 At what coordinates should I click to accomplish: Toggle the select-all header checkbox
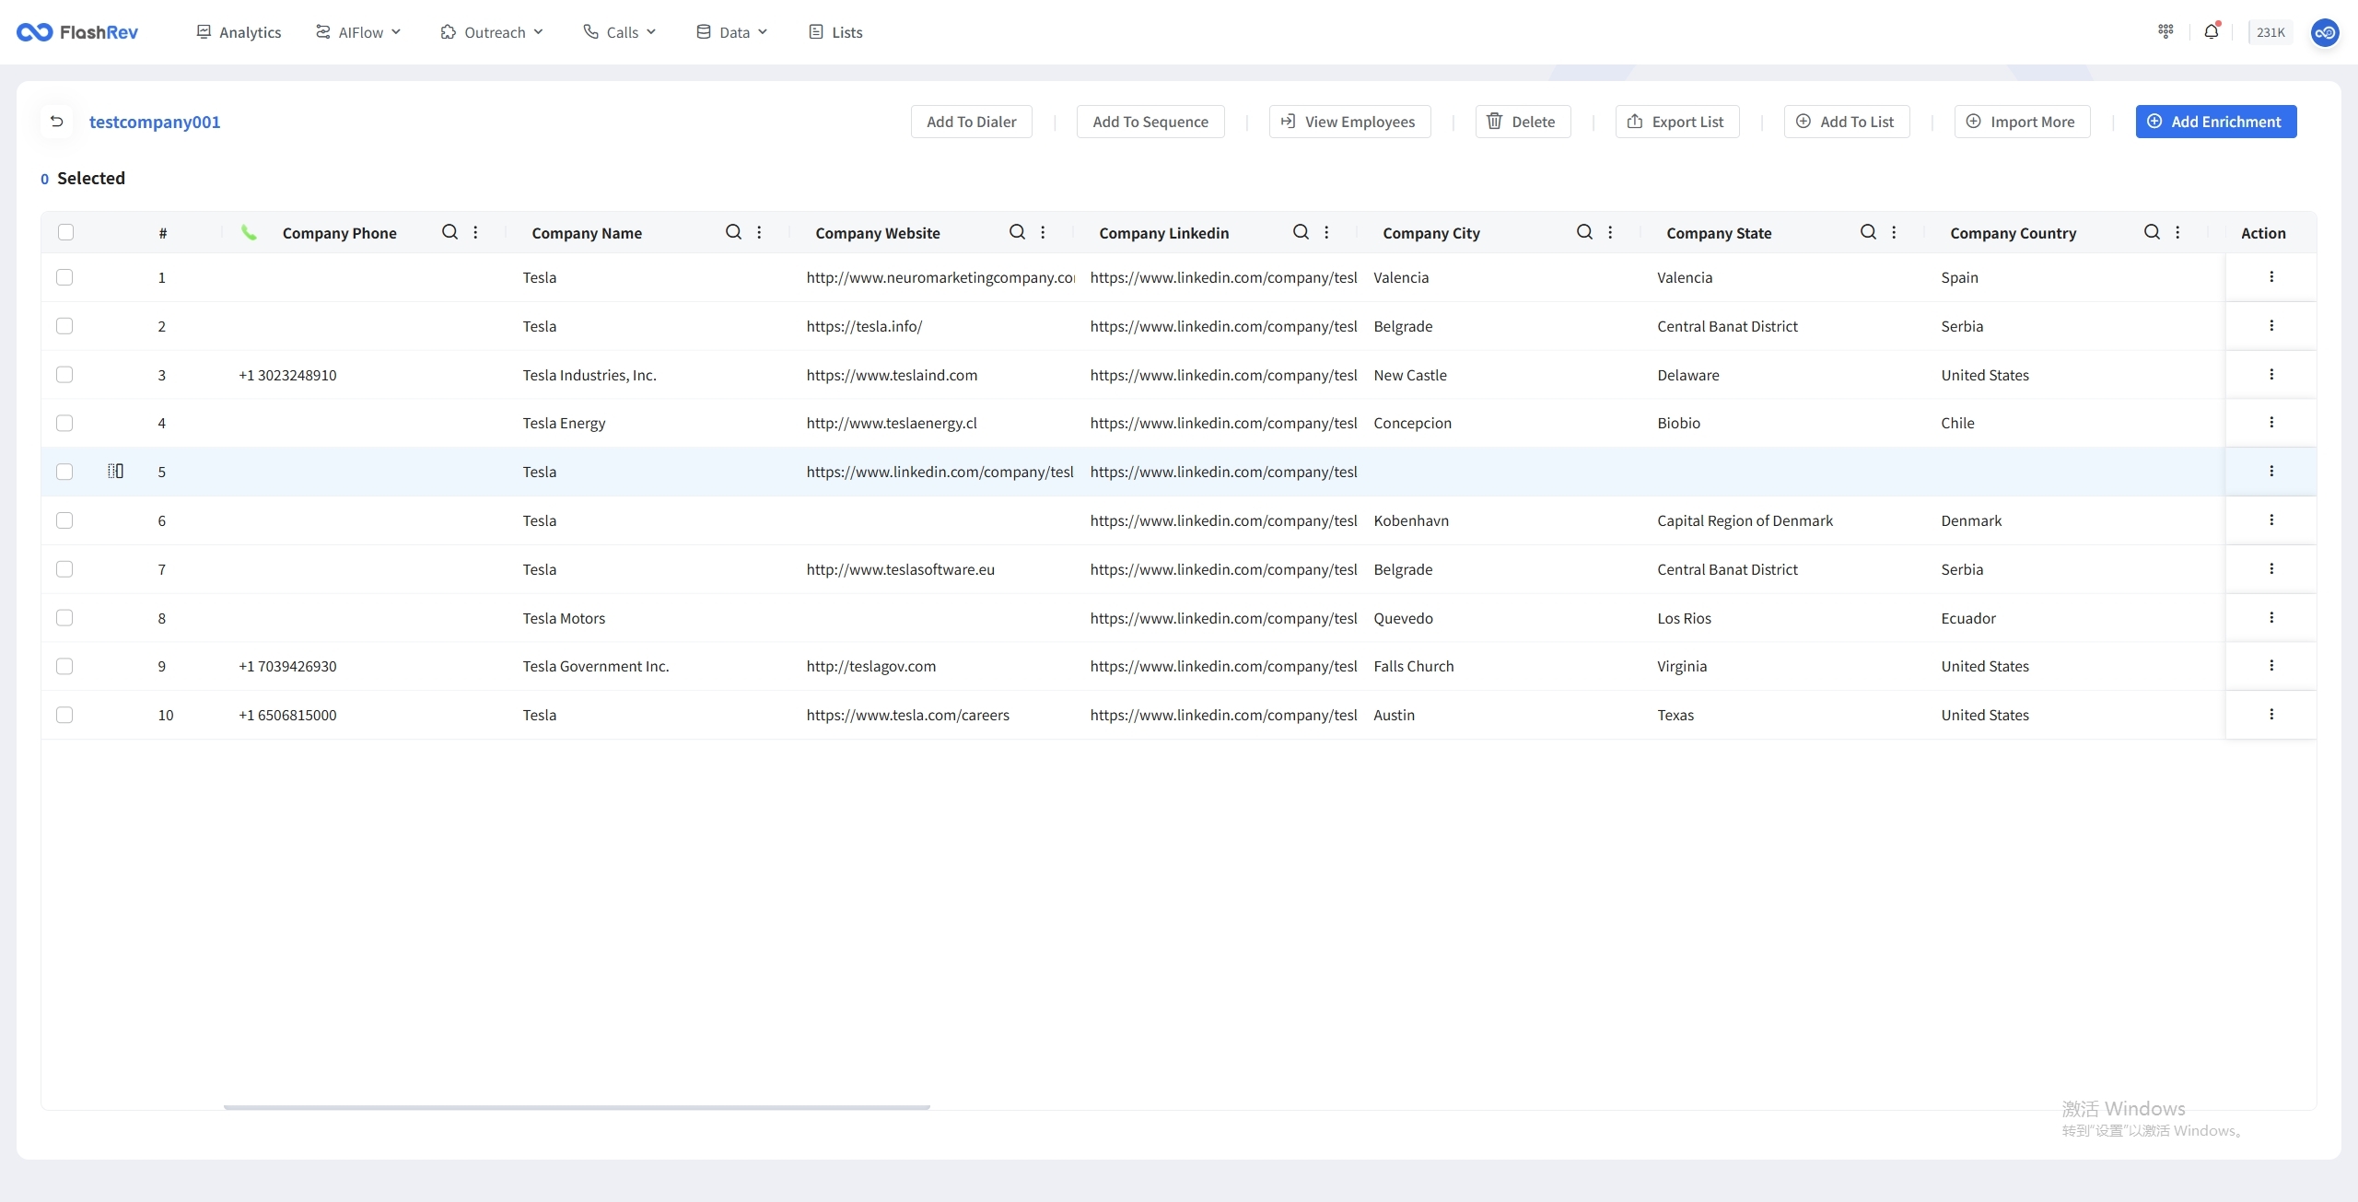click(x=65, y=232)
